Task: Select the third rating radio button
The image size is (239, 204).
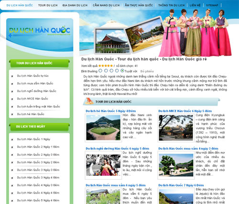Action: point(111,70)
